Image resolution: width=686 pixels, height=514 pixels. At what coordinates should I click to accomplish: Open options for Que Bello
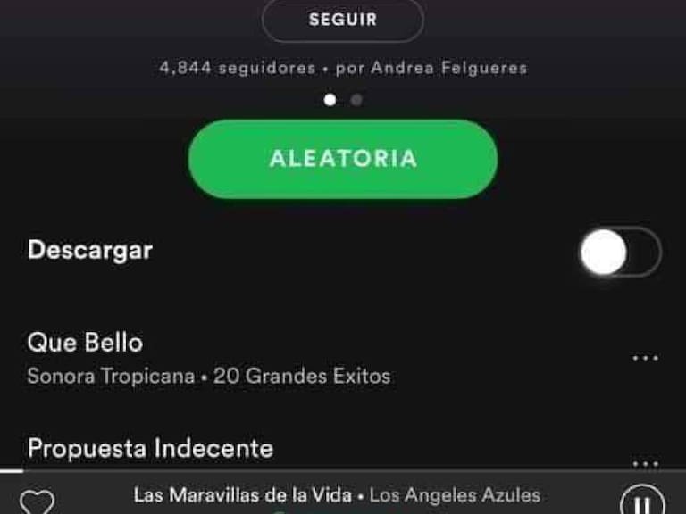pyautogui.click(x=645, y=359)
